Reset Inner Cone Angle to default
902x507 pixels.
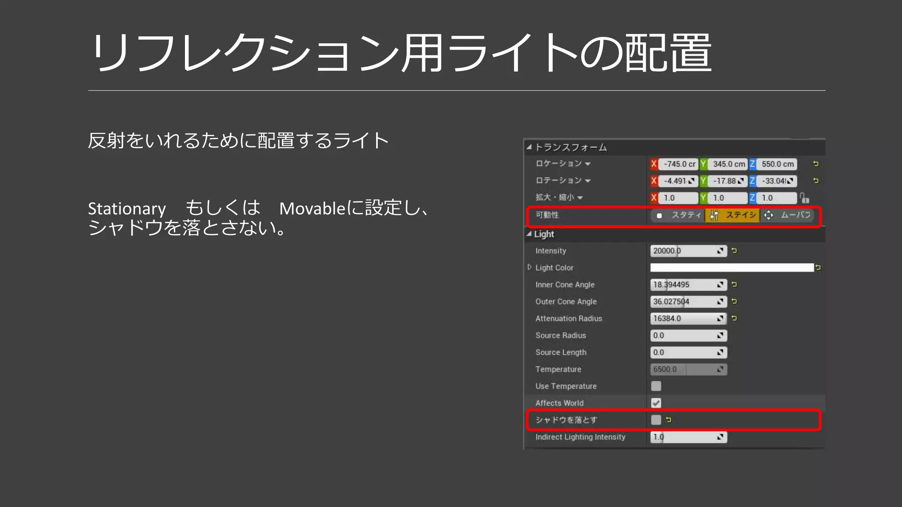(734, 284)
